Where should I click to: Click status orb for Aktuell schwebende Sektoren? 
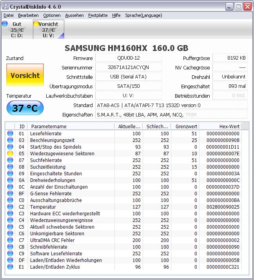(10, 227)
